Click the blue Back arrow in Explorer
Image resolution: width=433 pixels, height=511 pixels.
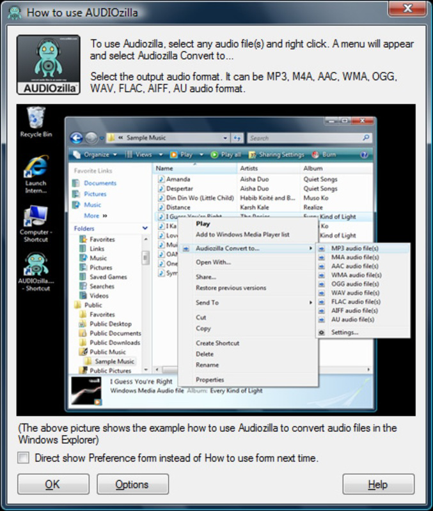point(77,138)
